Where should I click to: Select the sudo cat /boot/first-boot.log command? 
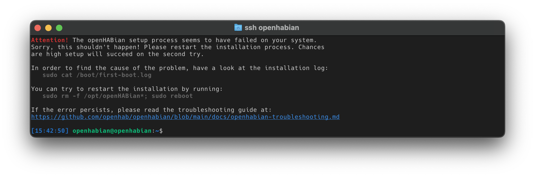click(97, 75)
